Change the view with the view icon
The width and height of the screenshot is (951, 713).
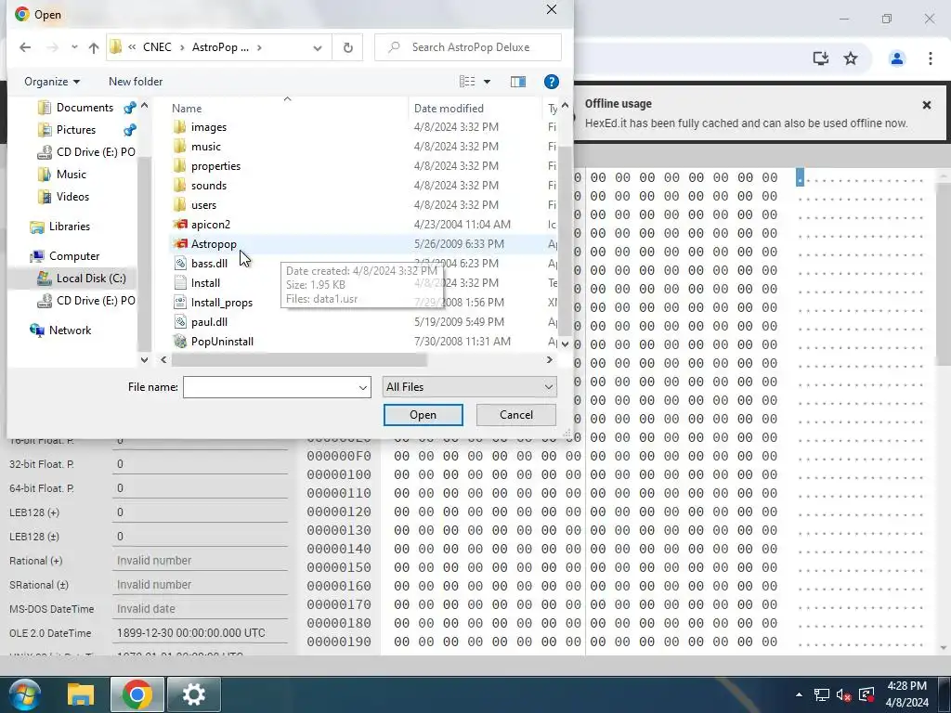pos(467,82)
